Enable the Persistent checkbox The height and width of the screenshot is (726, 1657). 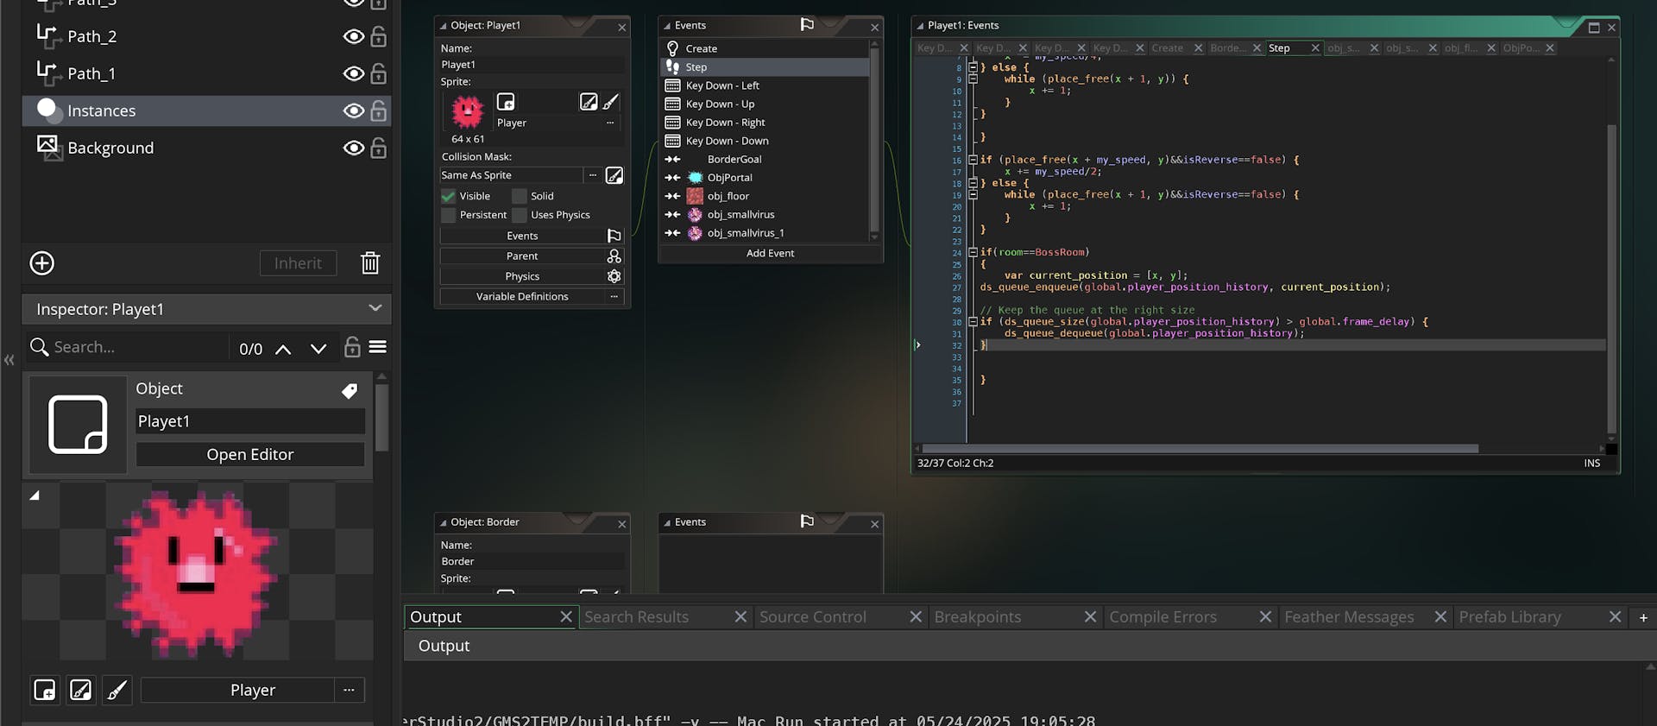tap(448, 215)
